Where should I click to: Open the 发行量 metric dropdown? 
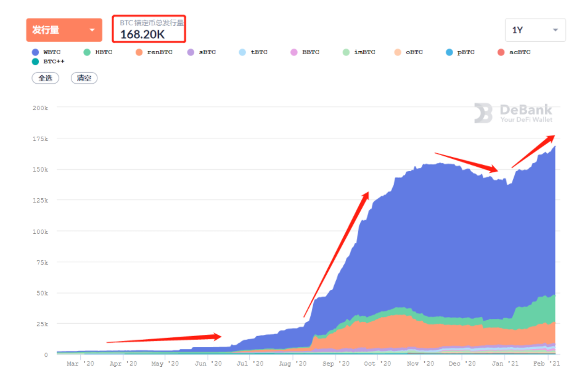tap(64, 30)
